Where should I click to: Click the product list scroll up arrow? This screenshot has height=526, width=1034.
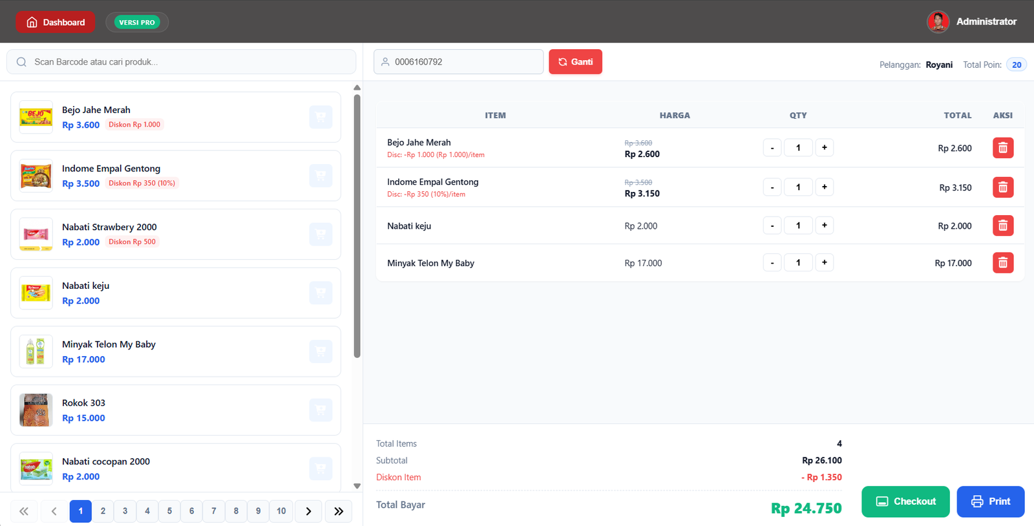pos(357,87)
